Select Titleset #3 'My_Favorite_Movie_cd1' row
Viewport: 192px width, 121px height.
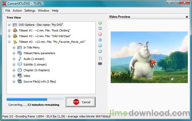point(52,42)
